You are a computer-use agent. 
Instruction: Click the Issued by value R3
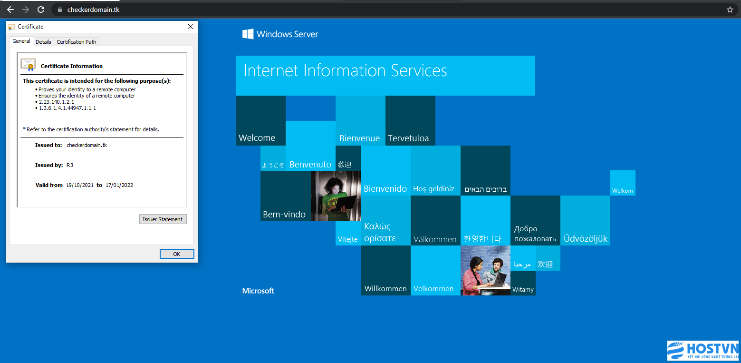pos(70,165)
